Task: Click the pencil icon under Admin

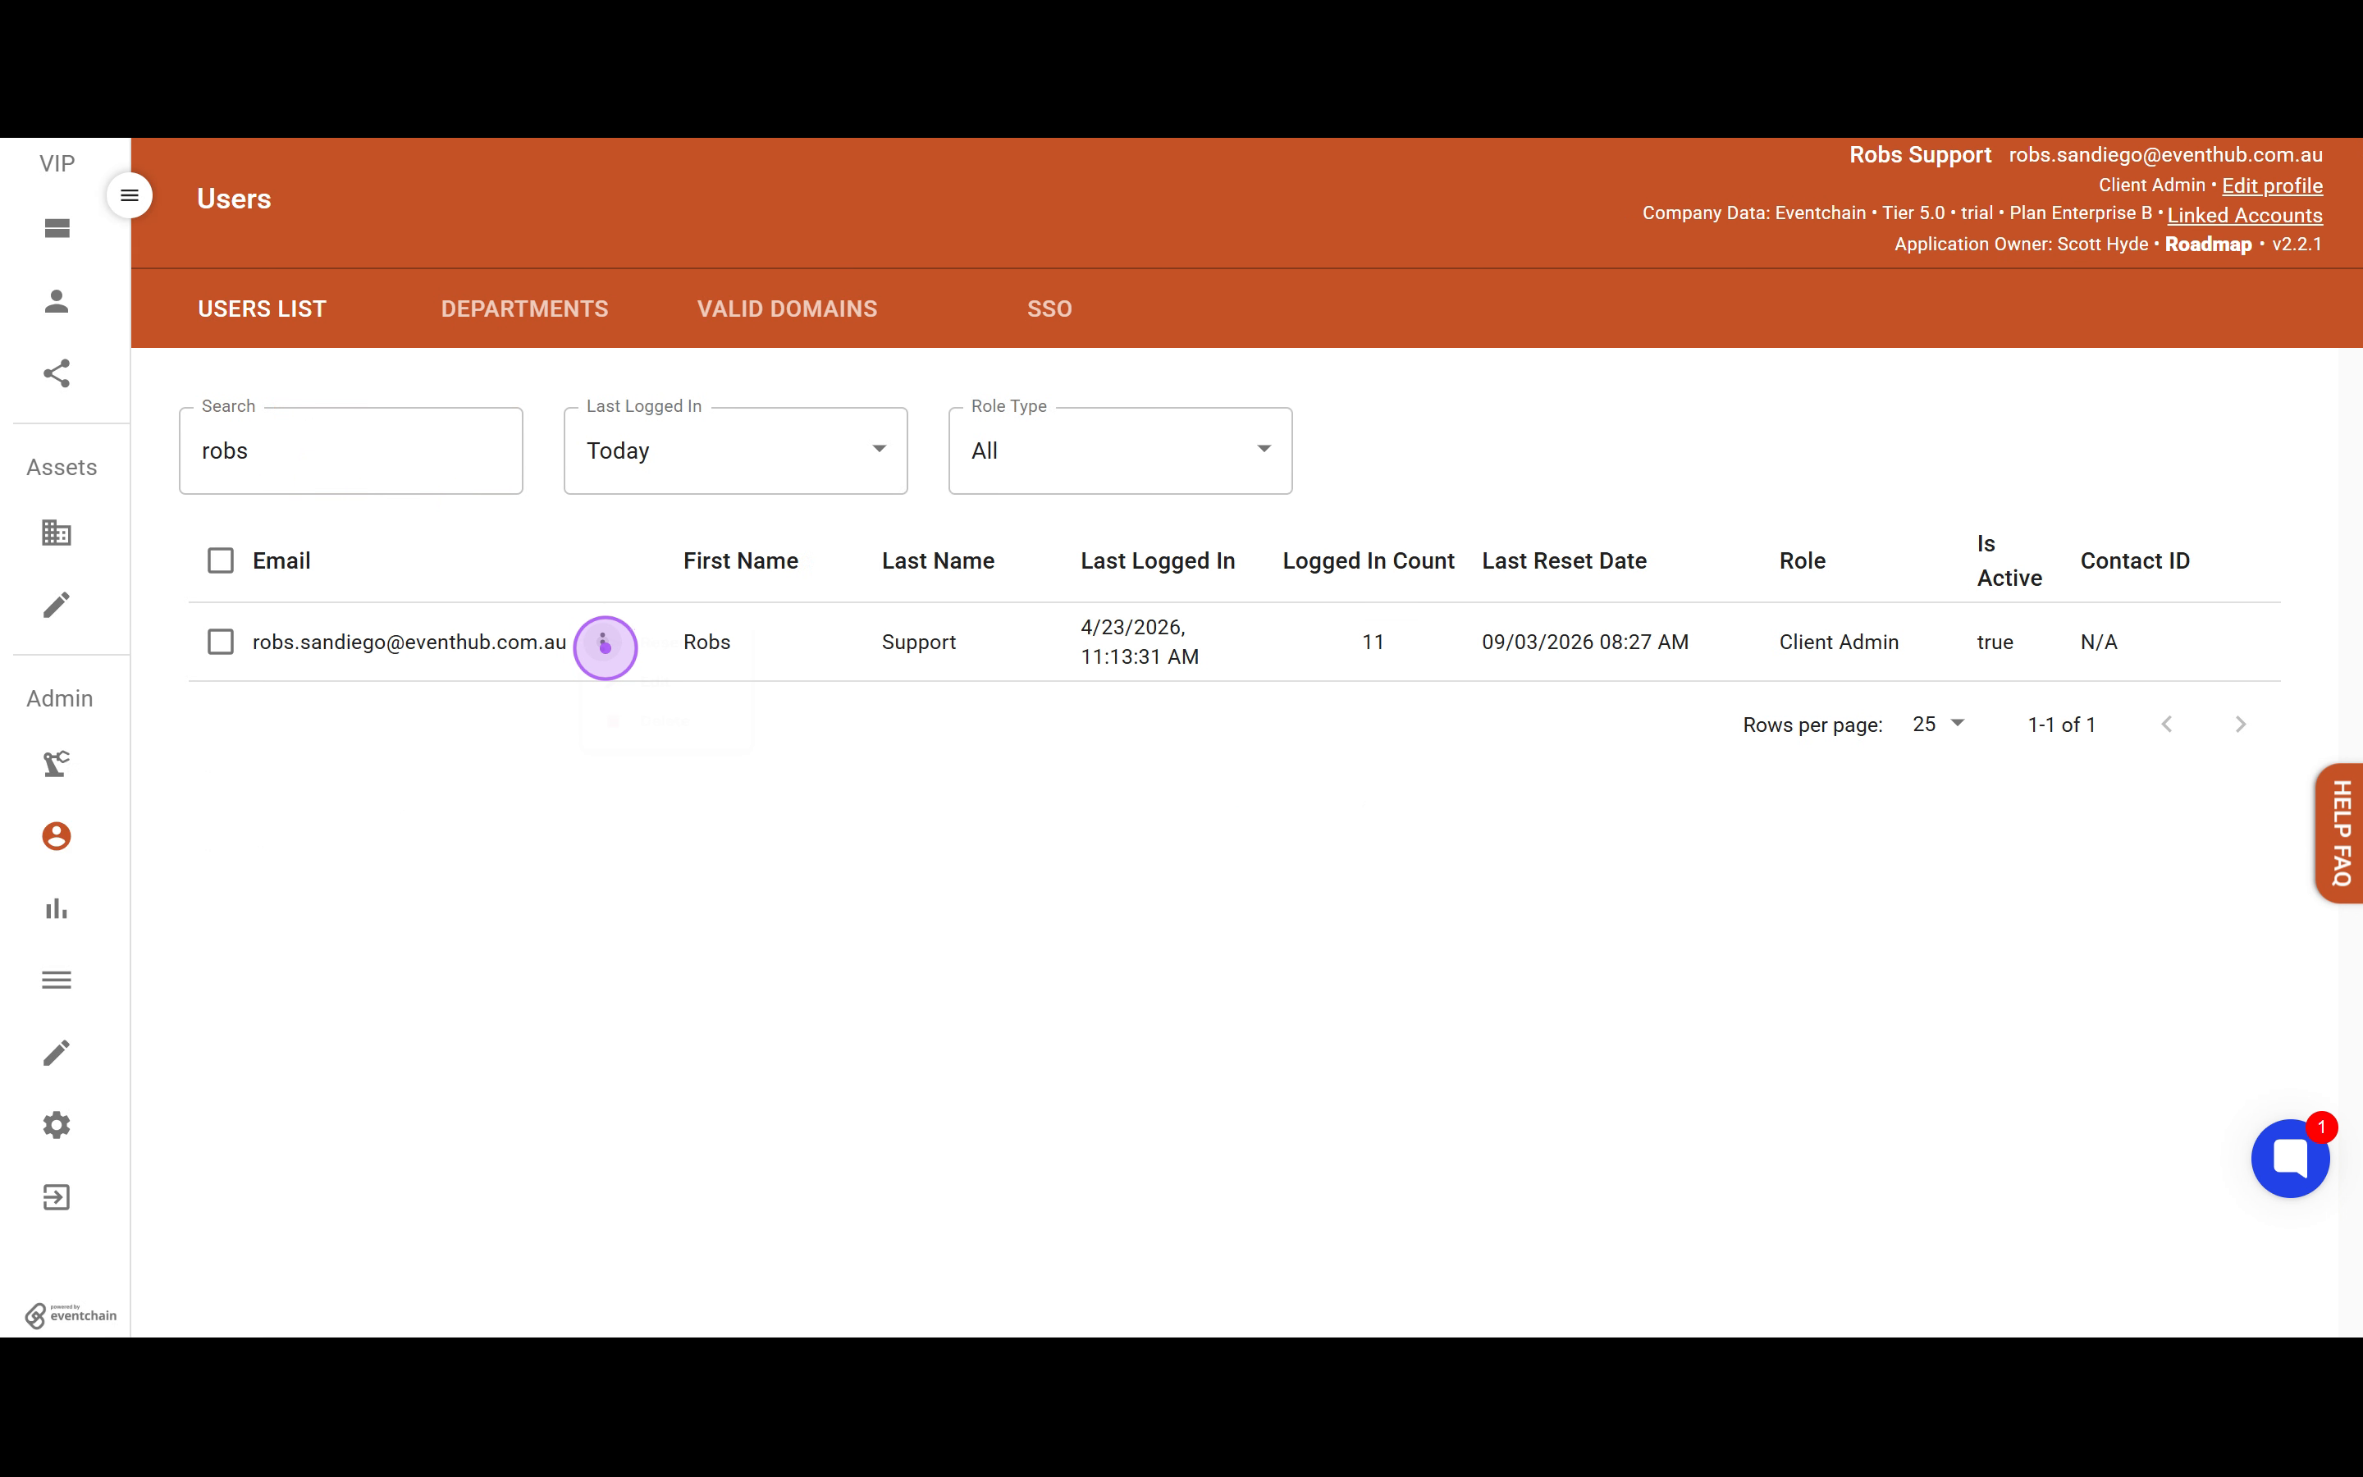Action: pyautogui.click(x=57, y=1052)
